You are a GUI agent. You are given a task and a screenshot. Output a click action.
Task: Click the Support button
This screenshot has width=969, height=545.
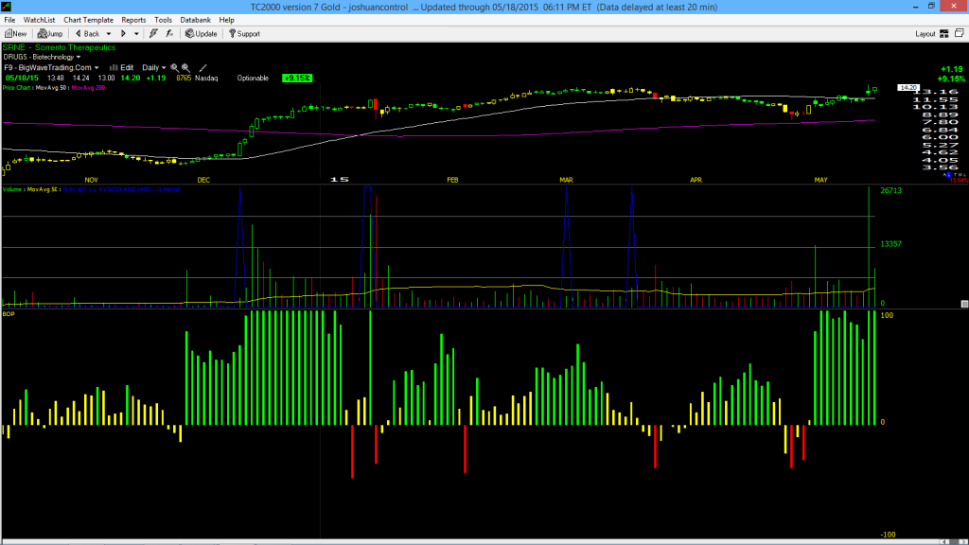pos(244,34)
